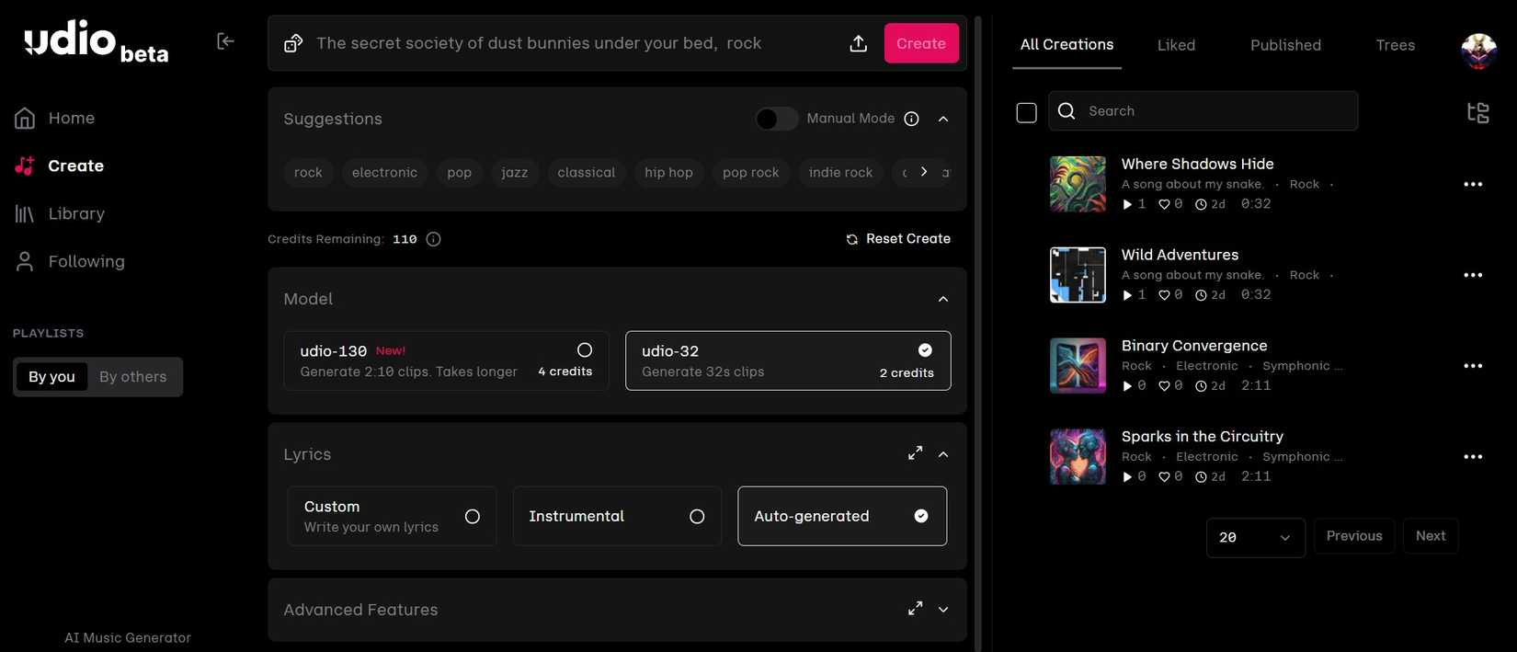The image size is (1517, 652).
Task: Click the Search creations field
Action: (x=1203, y=111)
